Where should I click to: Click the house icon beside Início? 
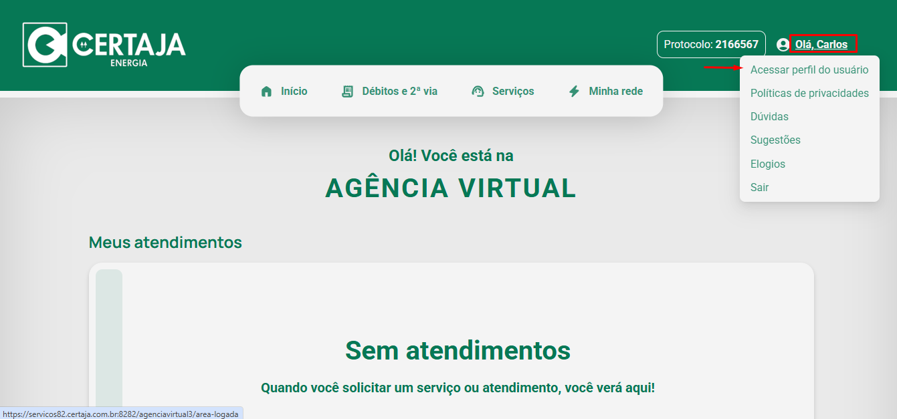click(267, 92)
